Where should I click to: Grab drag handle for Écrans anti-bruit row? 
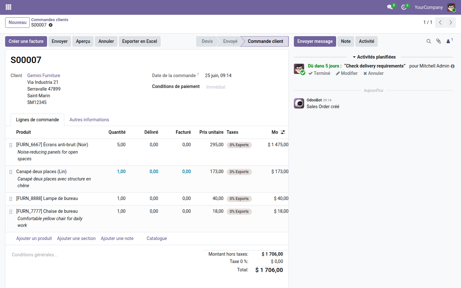pyautogui.click(x=11, y=145)
